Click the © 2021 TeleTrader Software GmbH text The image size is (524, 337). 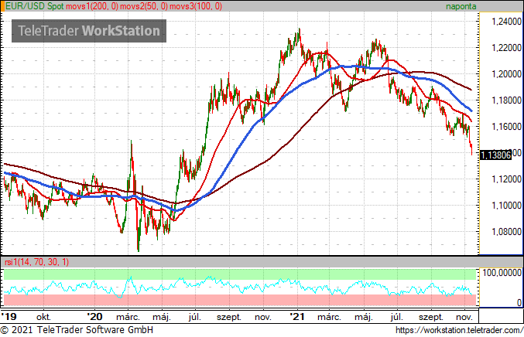pyautogui.click(x=77, y=330)
